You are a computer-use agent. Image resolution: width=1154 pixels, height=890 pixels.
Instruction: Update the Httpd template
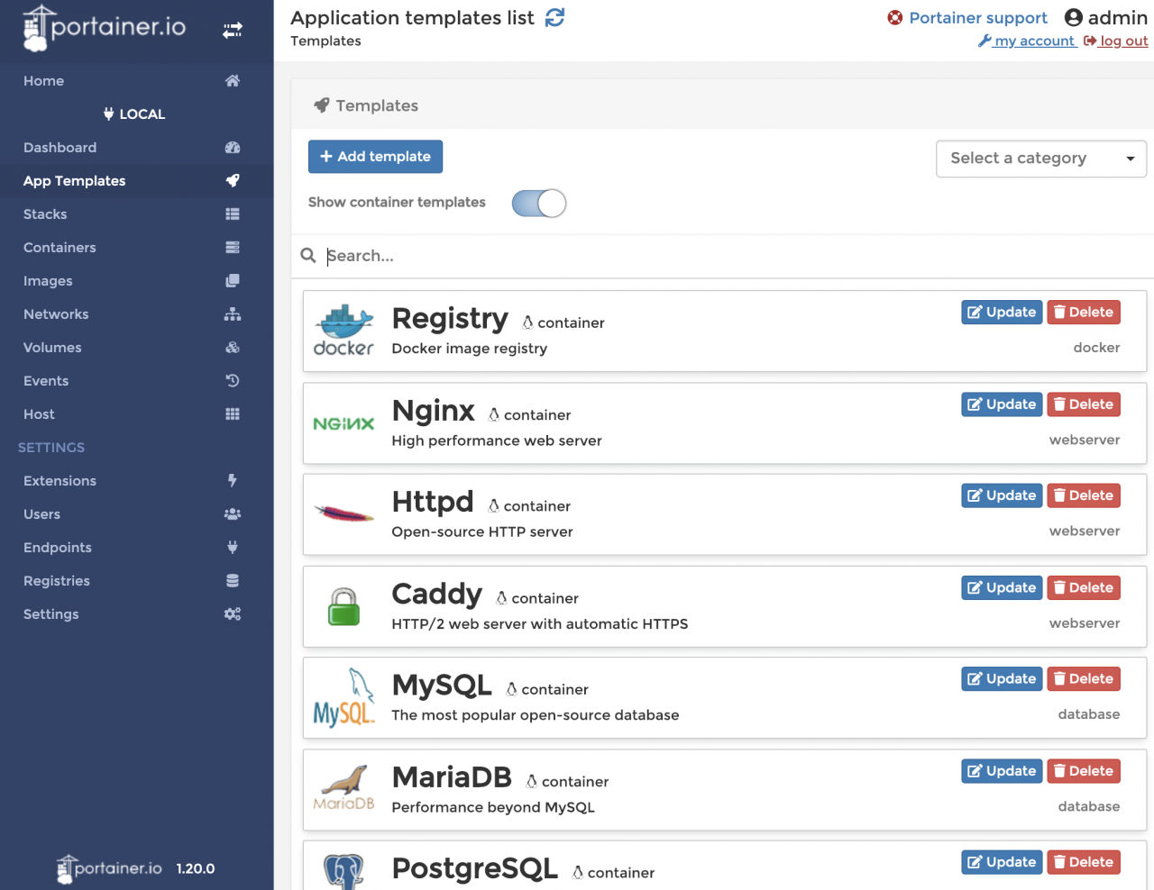click(1002, 495)
